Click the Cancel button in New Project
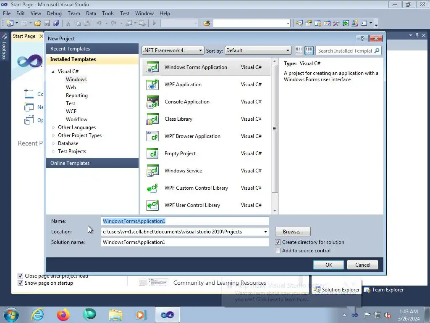430x323 pixels. click(362, 265)
